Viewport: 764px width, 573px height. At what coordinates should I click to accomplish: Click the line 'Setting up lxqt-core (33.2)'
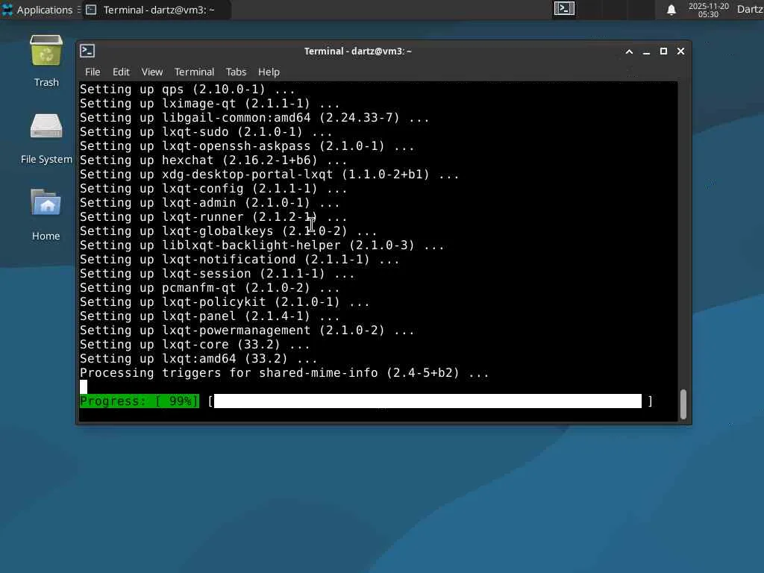[195, 343]
